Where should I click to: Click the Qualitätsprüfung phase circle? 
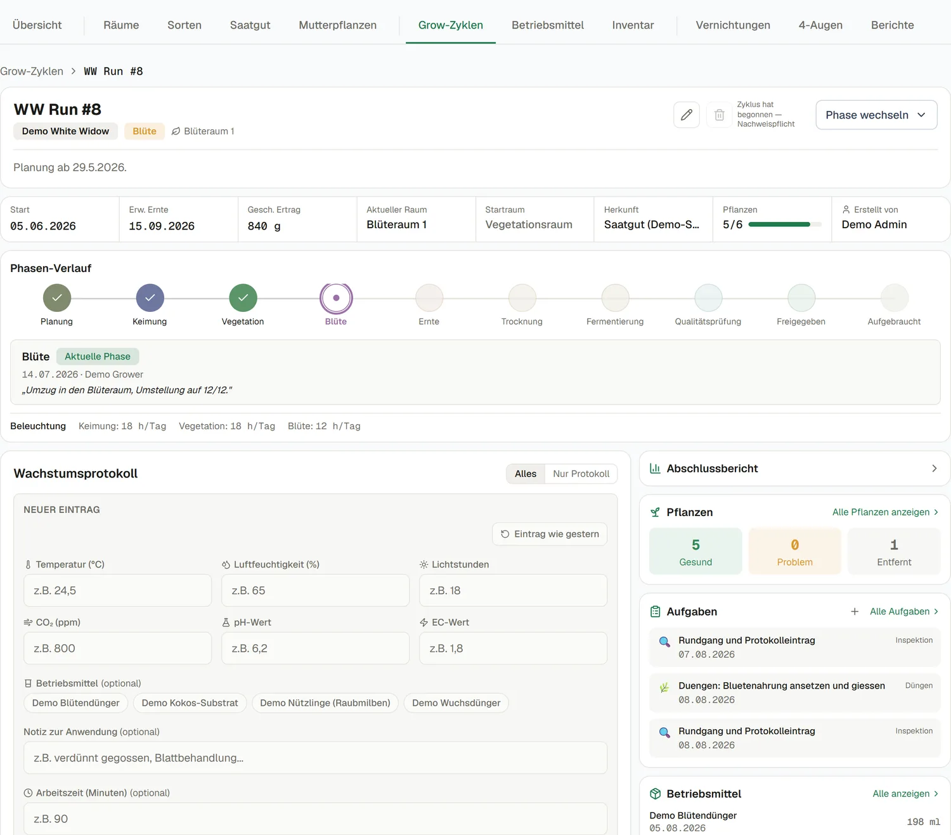pos(708,298)
